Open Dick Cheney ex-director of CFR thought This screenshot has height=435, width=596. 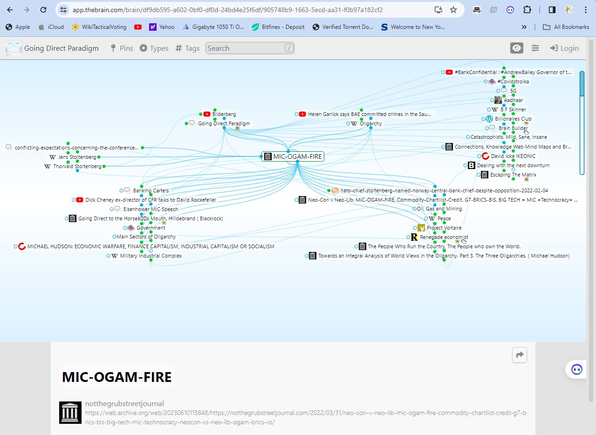[151, 200]
